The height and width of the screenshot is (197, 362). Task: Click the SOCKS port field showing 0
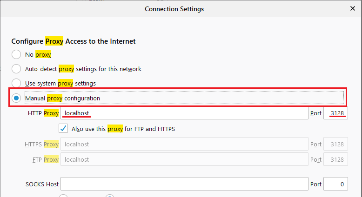pyautogui.click(x=335, y=184)
